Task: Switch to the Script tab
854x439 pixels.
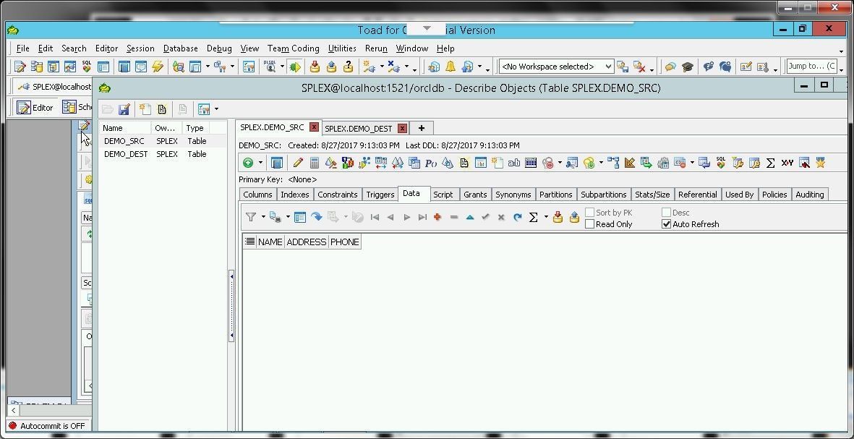Action: pos(443,195)
